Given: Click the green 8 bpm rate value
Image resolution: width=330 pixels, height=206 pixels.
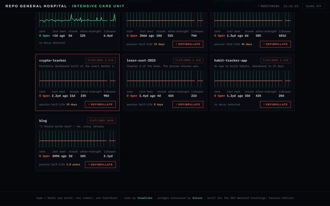Looking at the screenshot, I should tap(45, 36).
